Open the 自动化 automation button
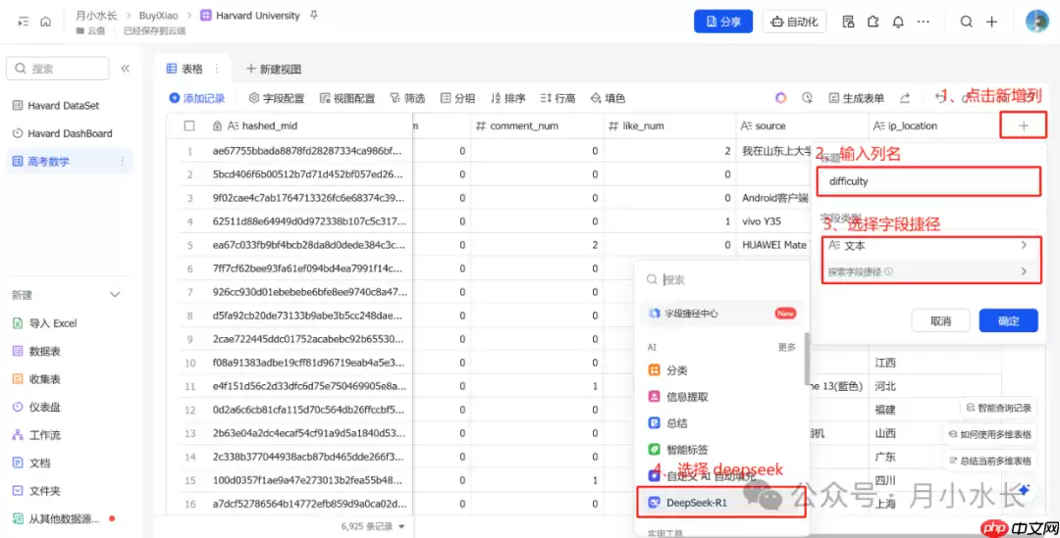Image resolution: width=1060 pixels, height=538 pixels. pos(794,22)
